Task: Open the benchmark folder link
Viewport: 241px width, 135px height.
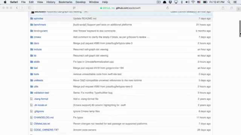Action: coord(40,25)
